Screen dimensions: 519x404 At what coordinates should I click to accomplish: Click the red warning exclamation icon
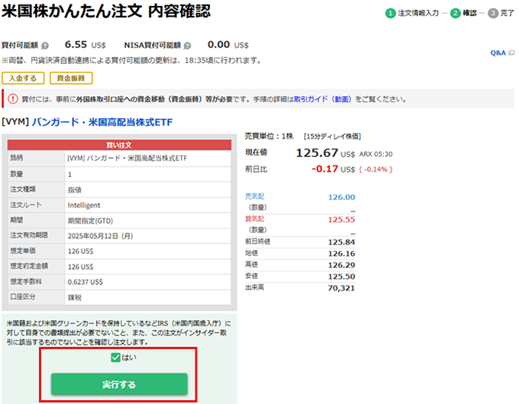pos(13,98)
